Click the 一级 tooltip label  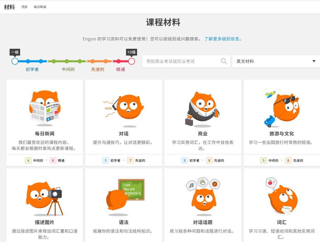coord(15,52)
